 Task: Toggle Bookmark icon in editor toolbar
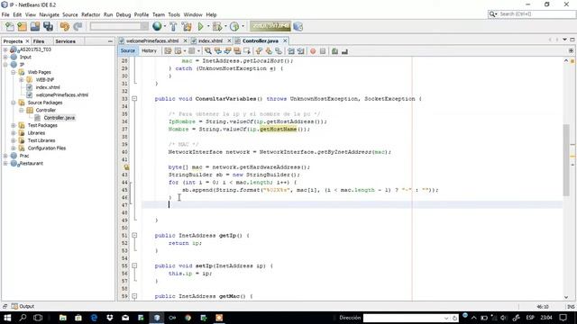pos(279,51)
